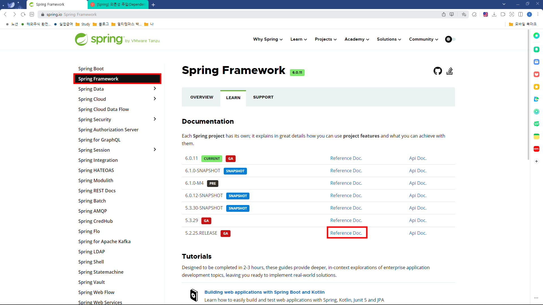Viewport: 543px width, 305px height.
Task: Open the split view sidebar icon
Action: [520, 14]
